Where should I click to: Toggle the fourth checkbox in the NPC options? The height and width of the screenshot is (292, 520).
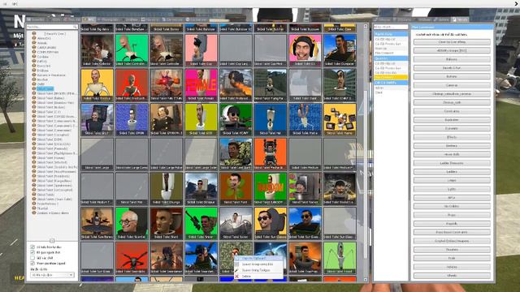pyautogui.click(x=32, y=263)
